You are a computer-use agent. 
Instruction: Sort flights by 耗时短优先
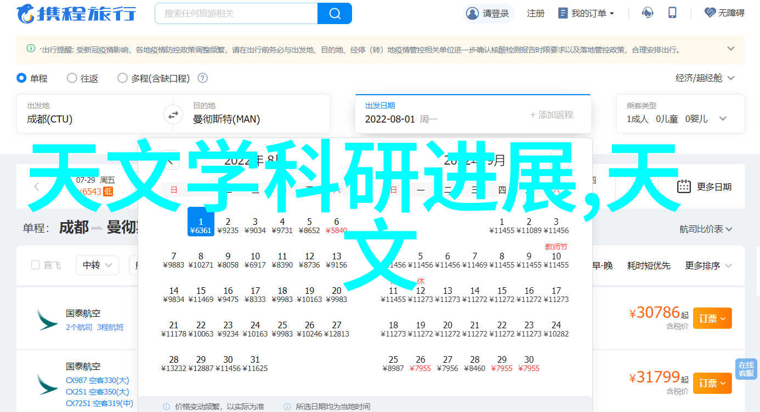649,265
